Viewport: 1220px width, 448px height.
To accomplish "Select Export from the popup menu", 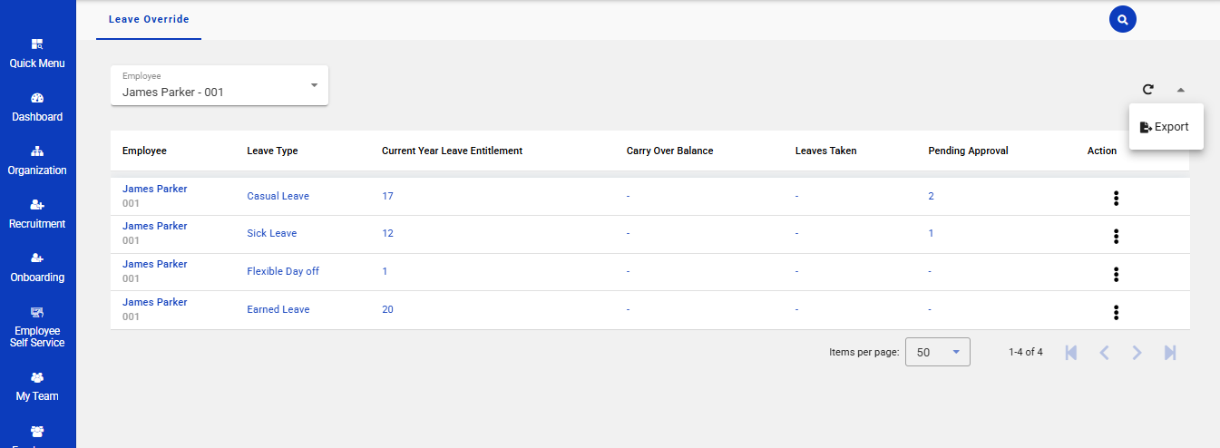I will click(1165, 127).
